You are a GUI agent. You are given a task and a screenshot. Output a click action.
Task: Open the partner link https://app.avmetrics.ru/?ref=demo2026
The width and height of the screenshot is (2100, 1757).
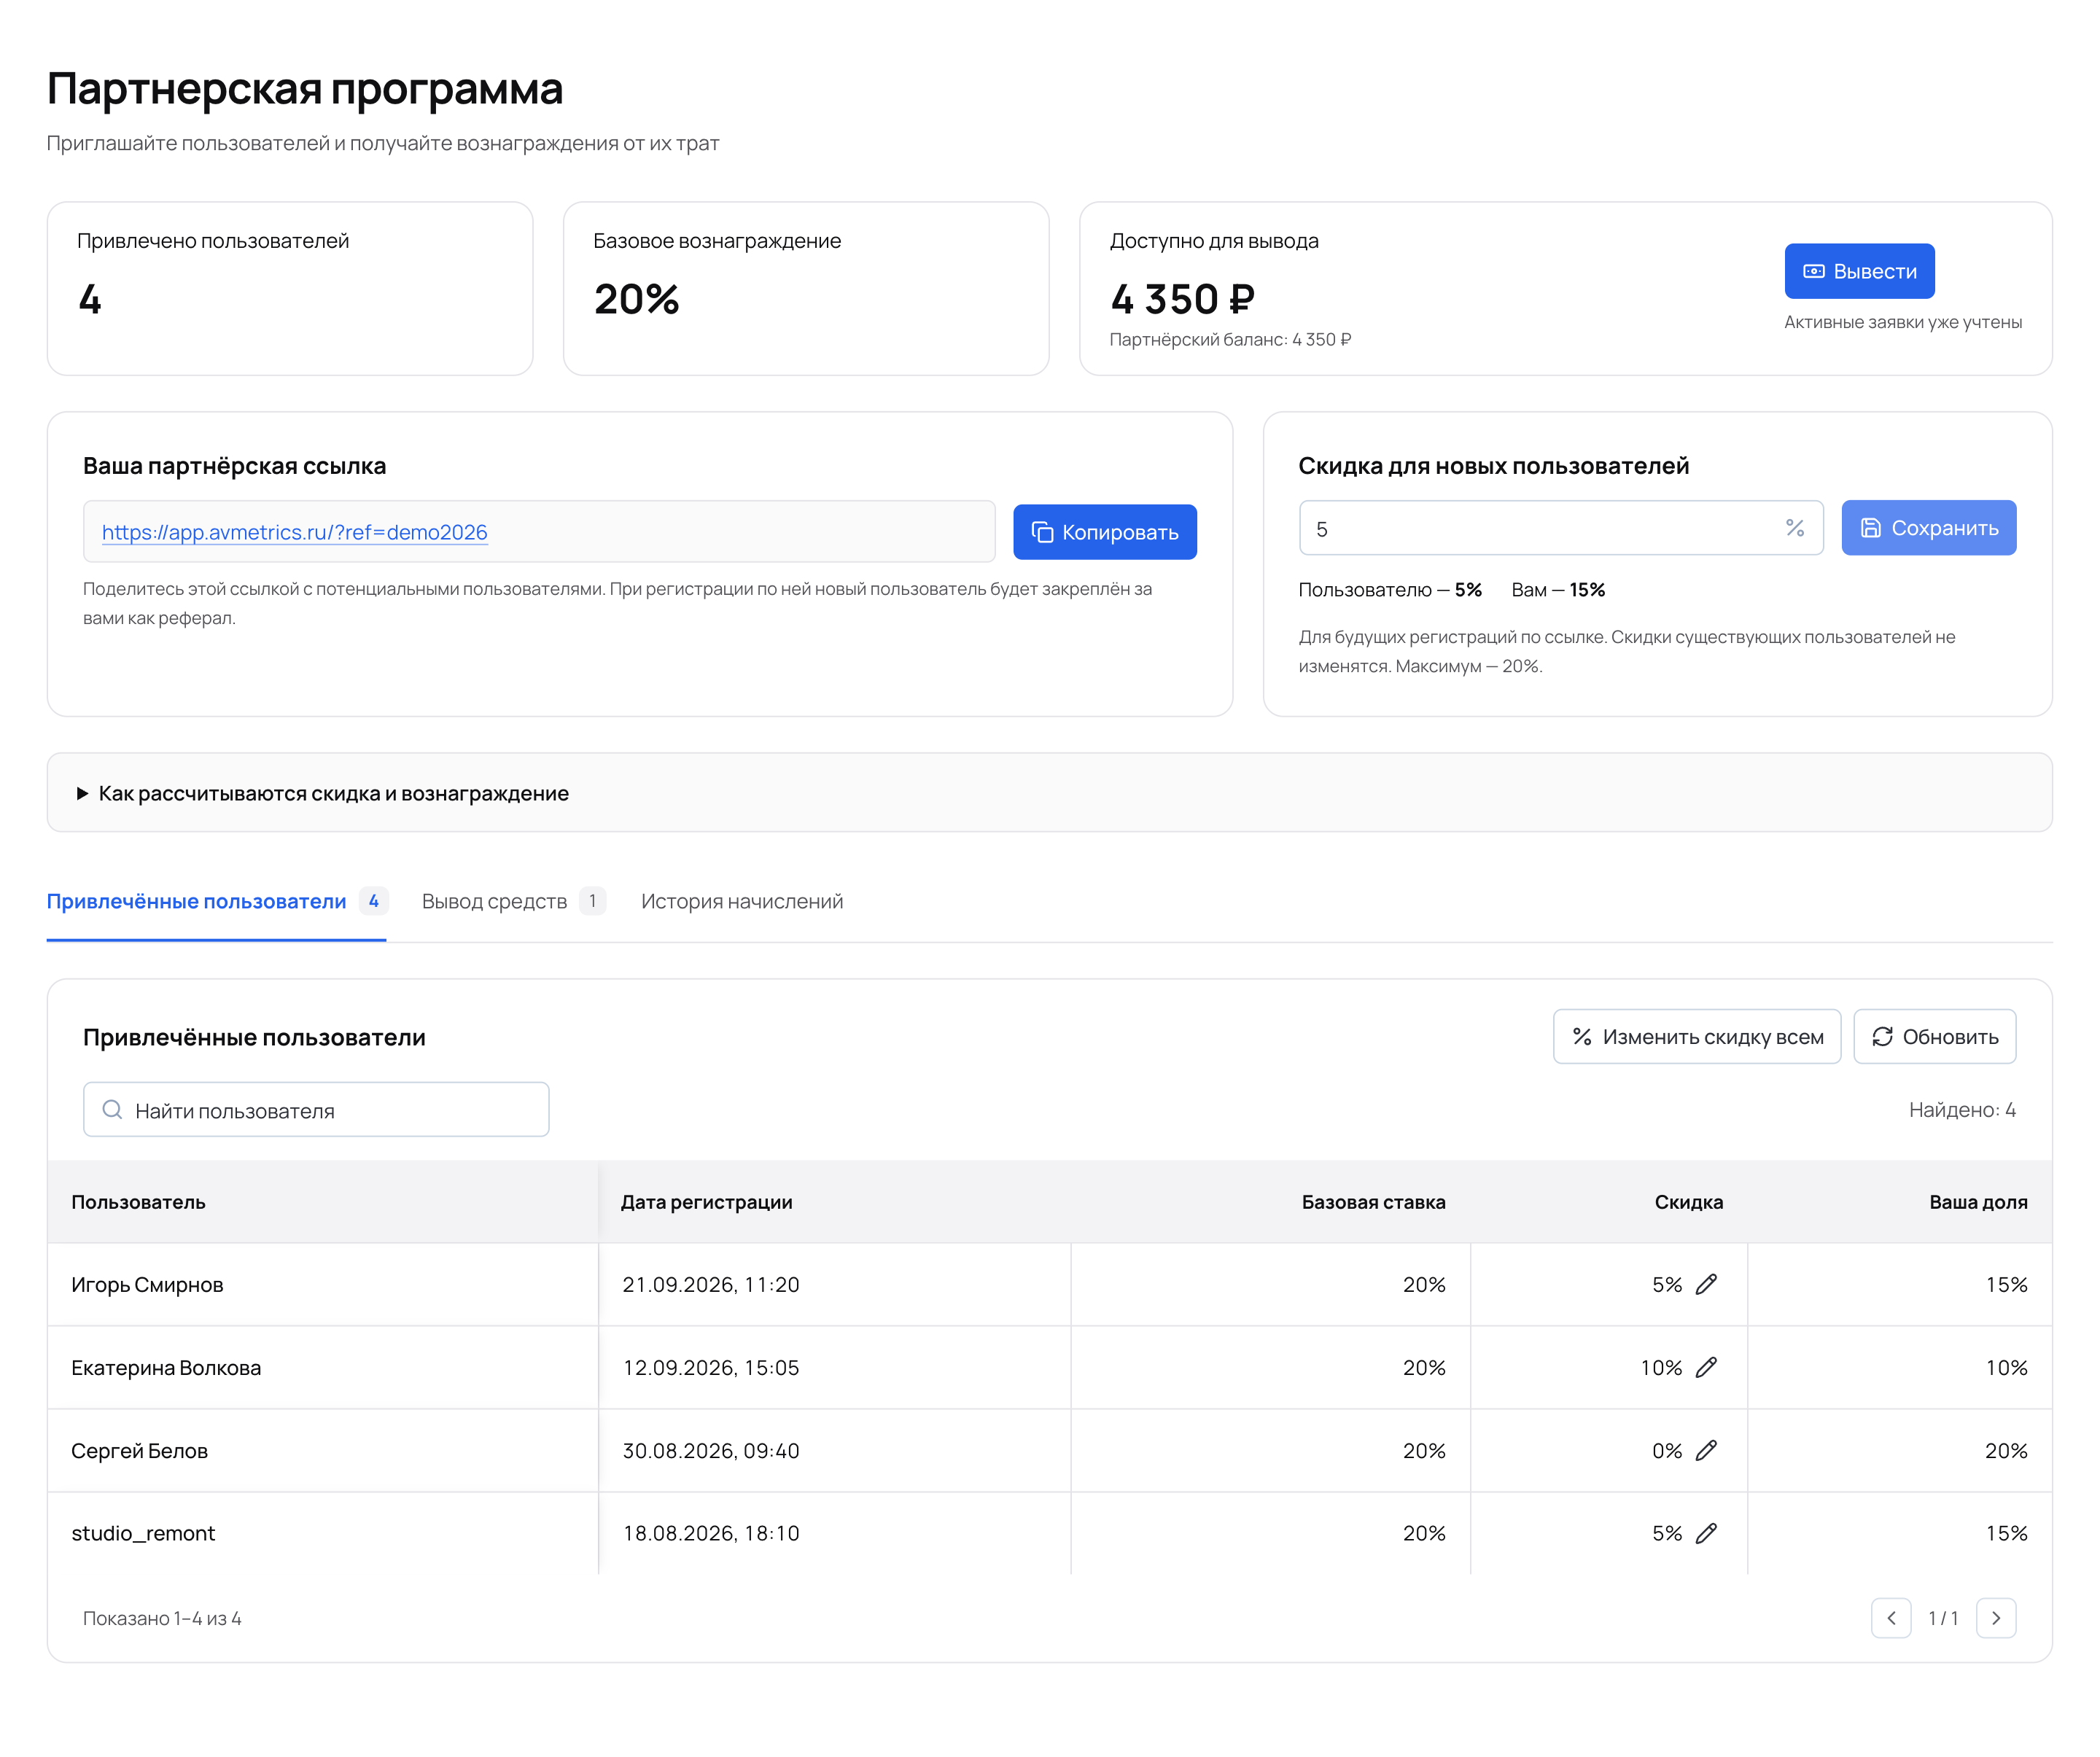pyautogui.click(x=294, y=532)
